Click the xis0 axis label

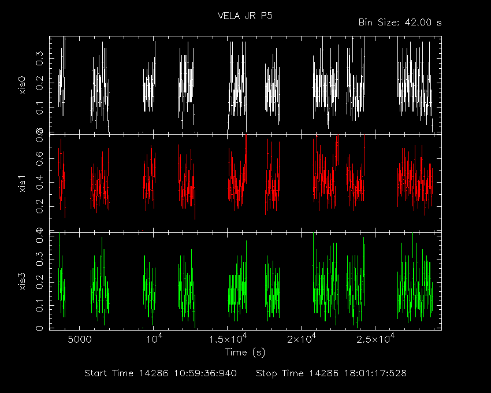[22, 86]
